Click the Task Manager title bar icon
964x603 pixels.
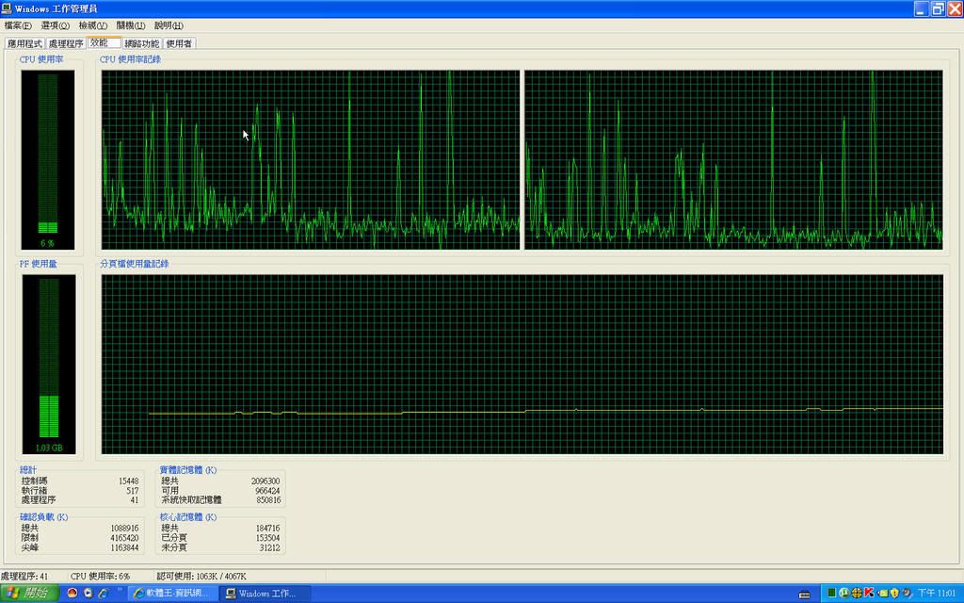[x=8, y=8]
